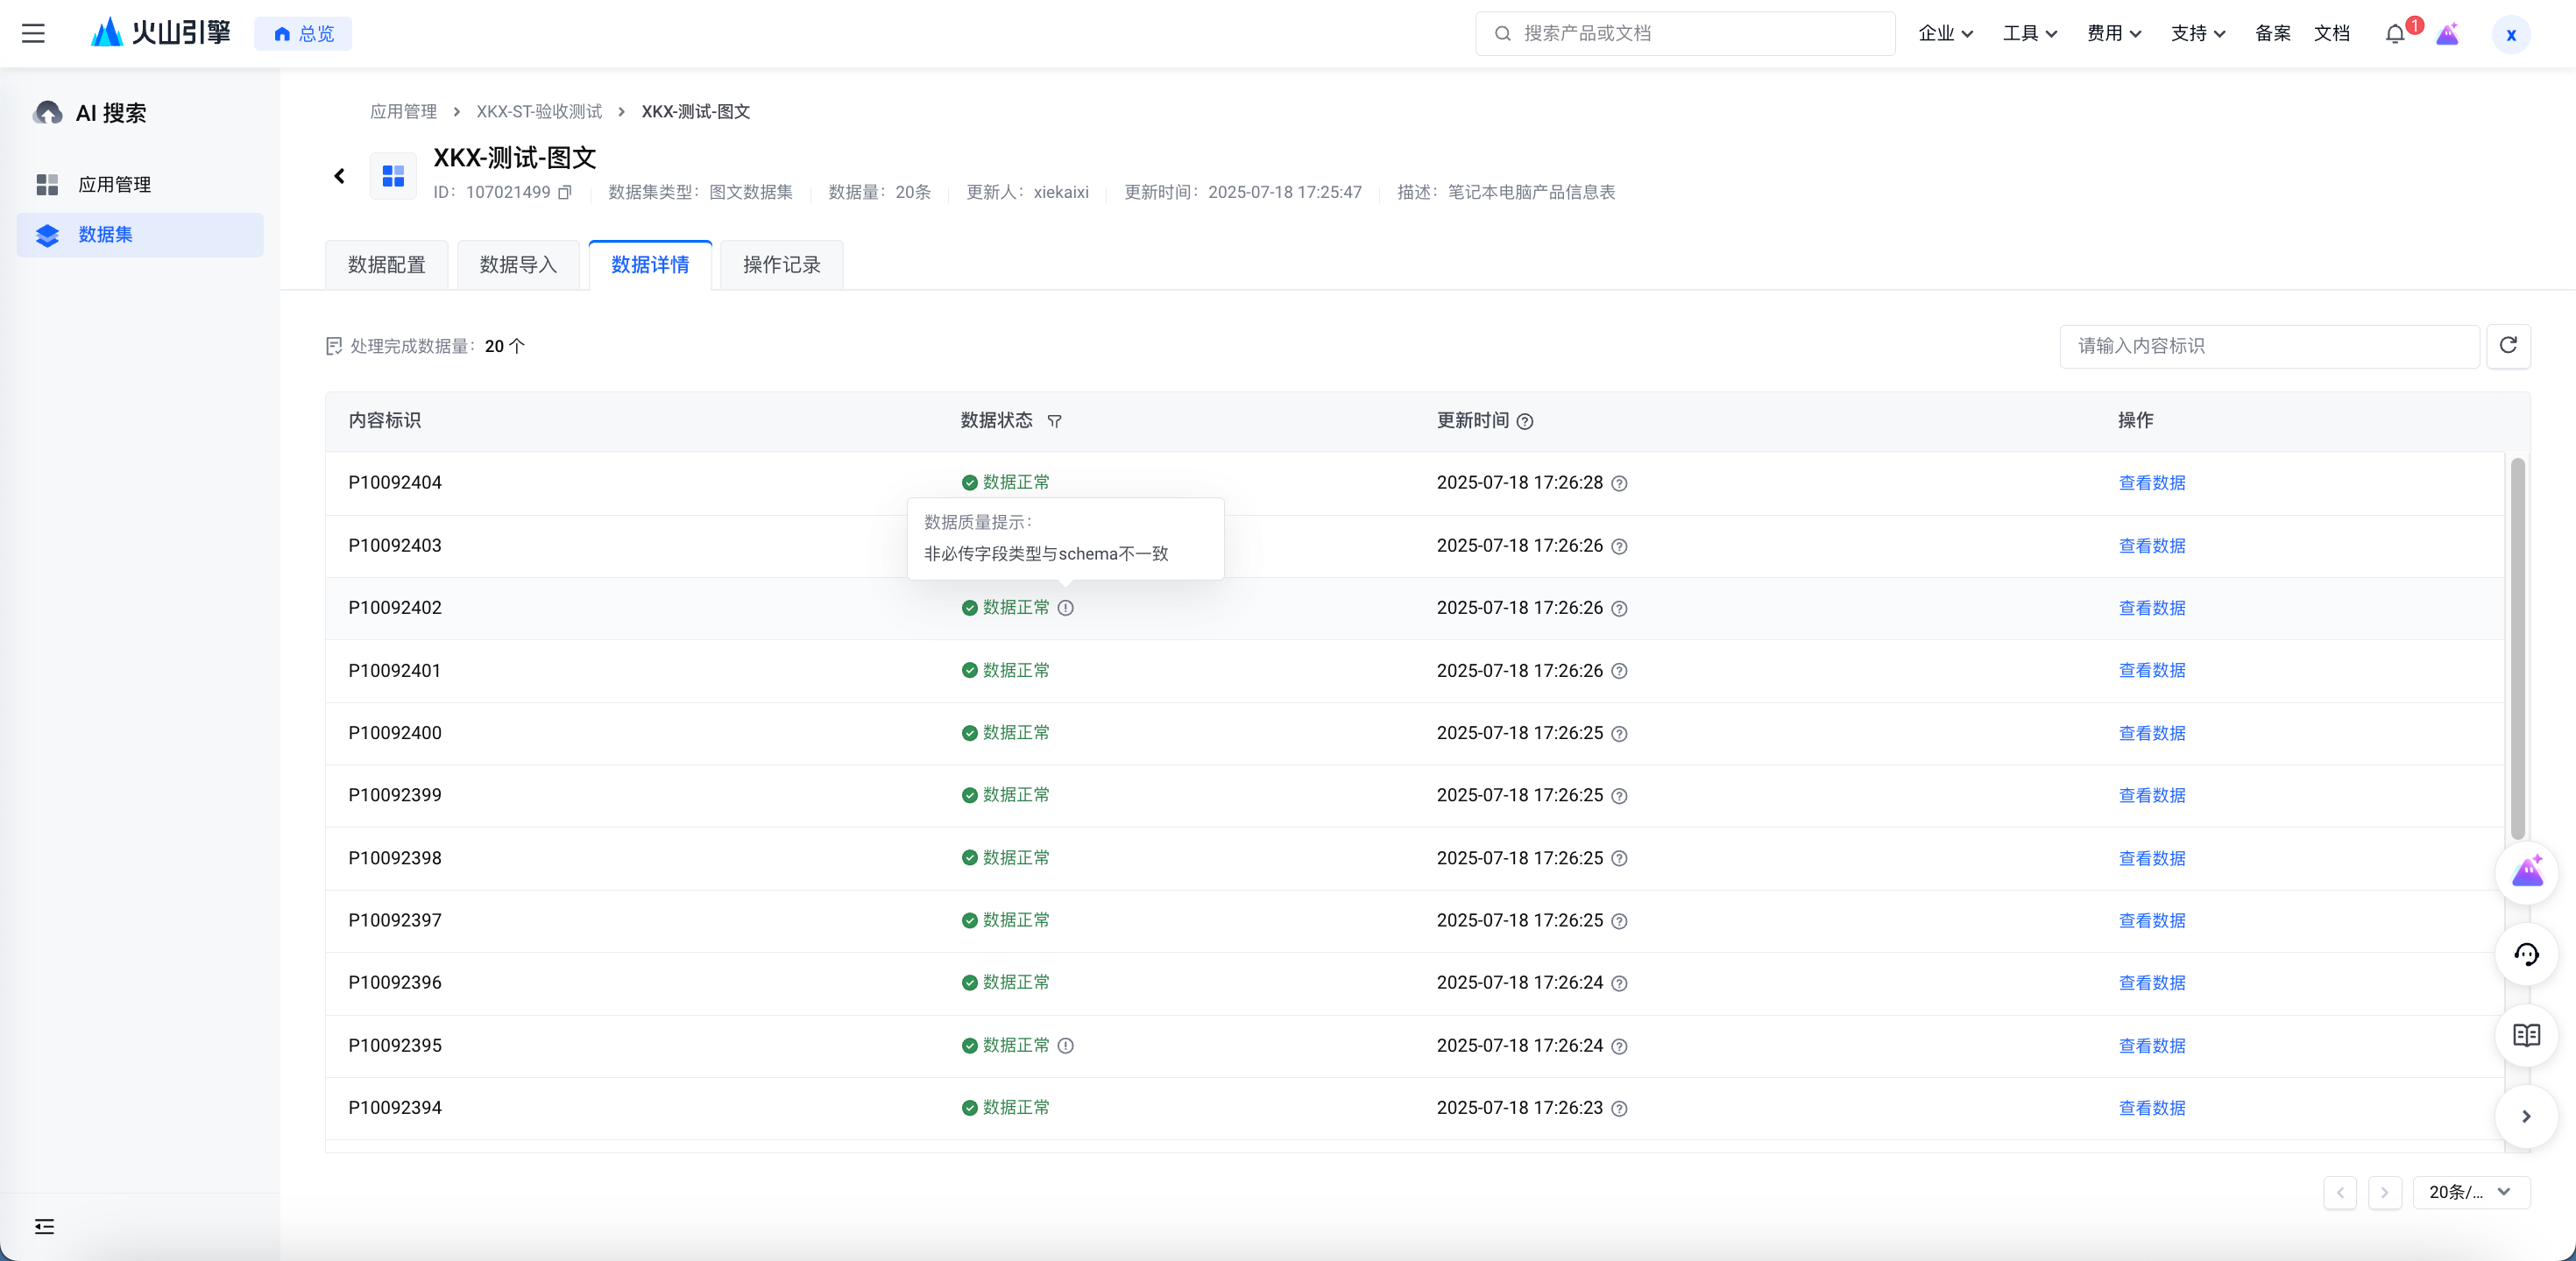2576x1261 pixels.
Task: Open the 20条 page size dropdown
Action: click(x=2470, y=1191)
